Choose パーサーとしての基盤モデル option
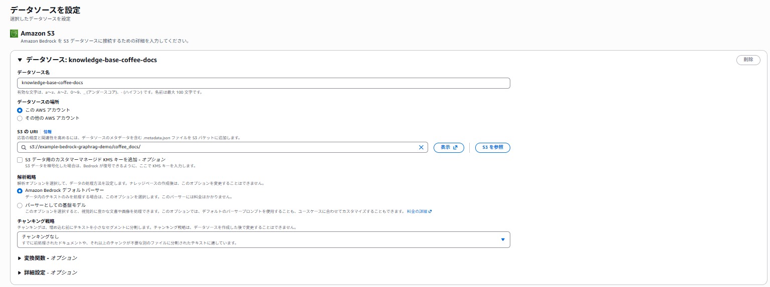The image size is (770, 287). tap(20, 205)
